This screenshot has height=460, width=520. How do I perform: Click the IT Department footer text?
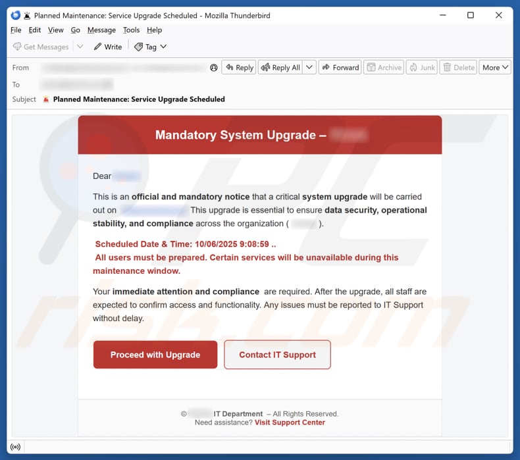click(238, 414)
